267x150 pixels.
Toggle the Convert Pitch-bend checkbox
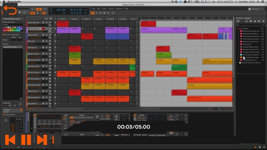click(x=4, y=34)
